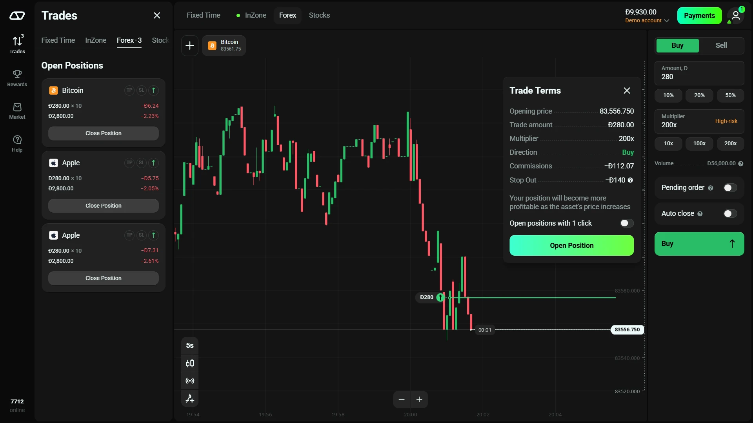Click the Payments button
753x423 pixels.
coord(699,16)
